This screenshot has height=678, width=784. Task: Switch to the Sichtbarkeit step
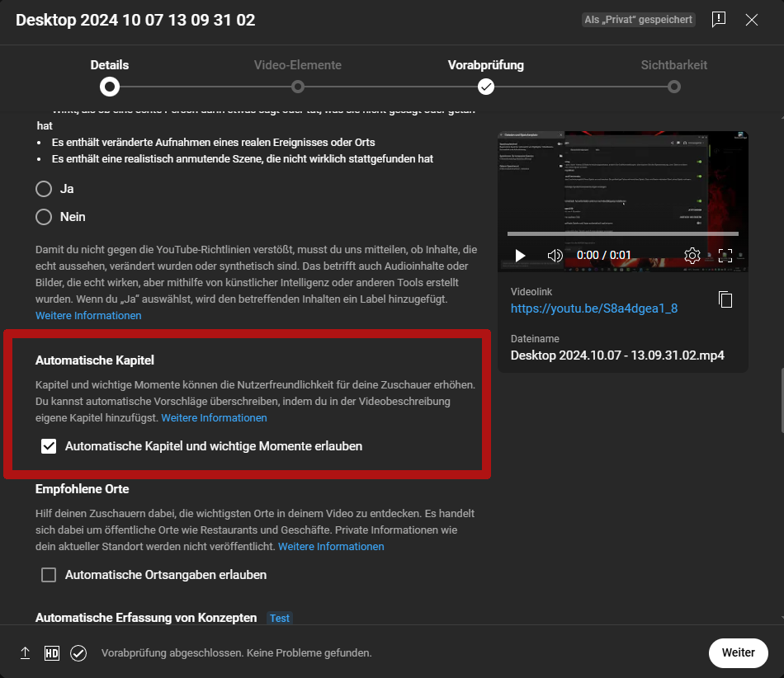click(674, 86)
